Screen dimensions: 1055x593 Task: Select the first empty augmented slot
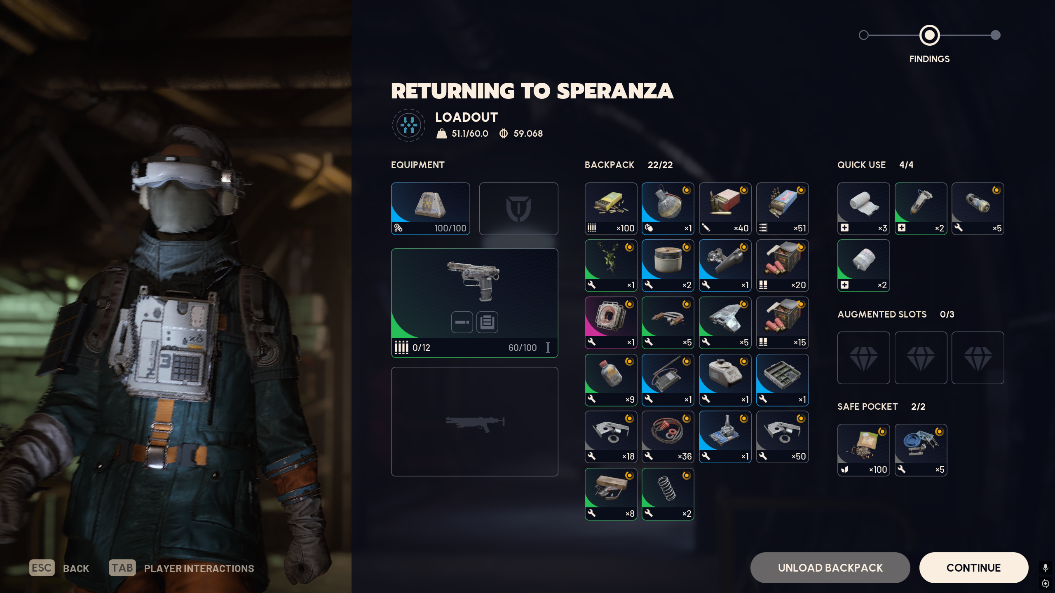[863, 358]
